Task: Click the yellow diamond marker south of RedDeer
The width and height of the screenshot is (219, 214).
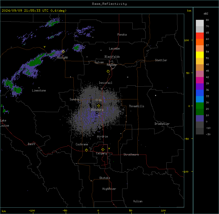Action: 108,71
